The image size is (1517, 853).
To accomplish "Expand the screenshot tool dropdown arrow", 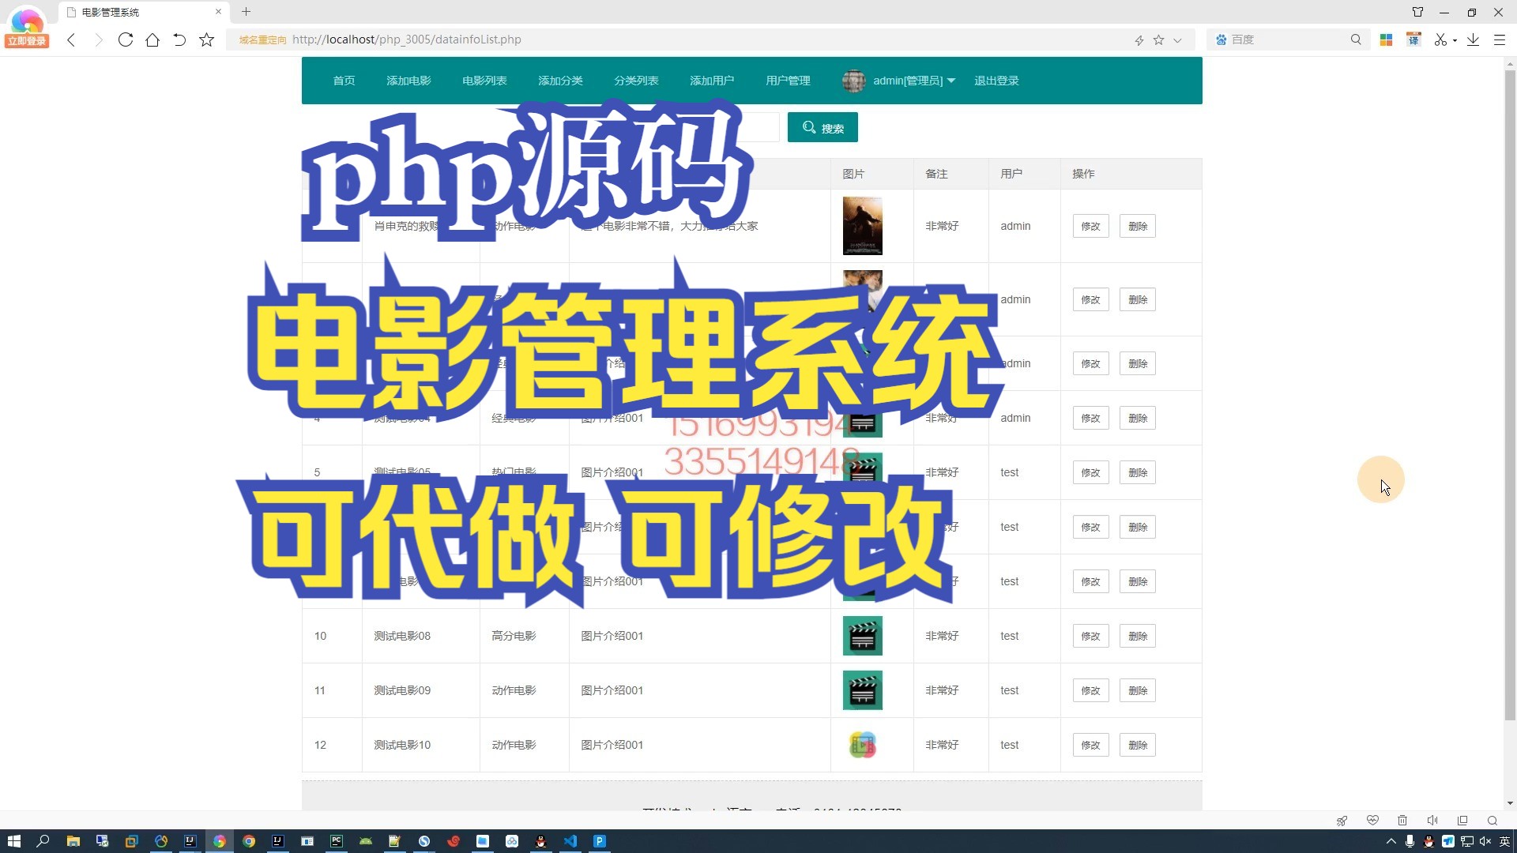I will click(x=1455, y=40).
